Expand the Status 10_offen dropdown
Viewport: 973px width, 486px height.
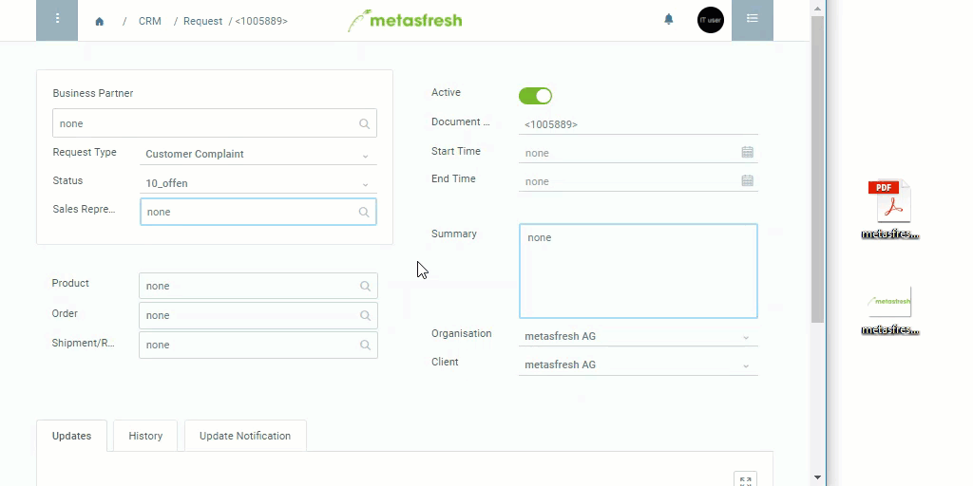tap(258, 183)
